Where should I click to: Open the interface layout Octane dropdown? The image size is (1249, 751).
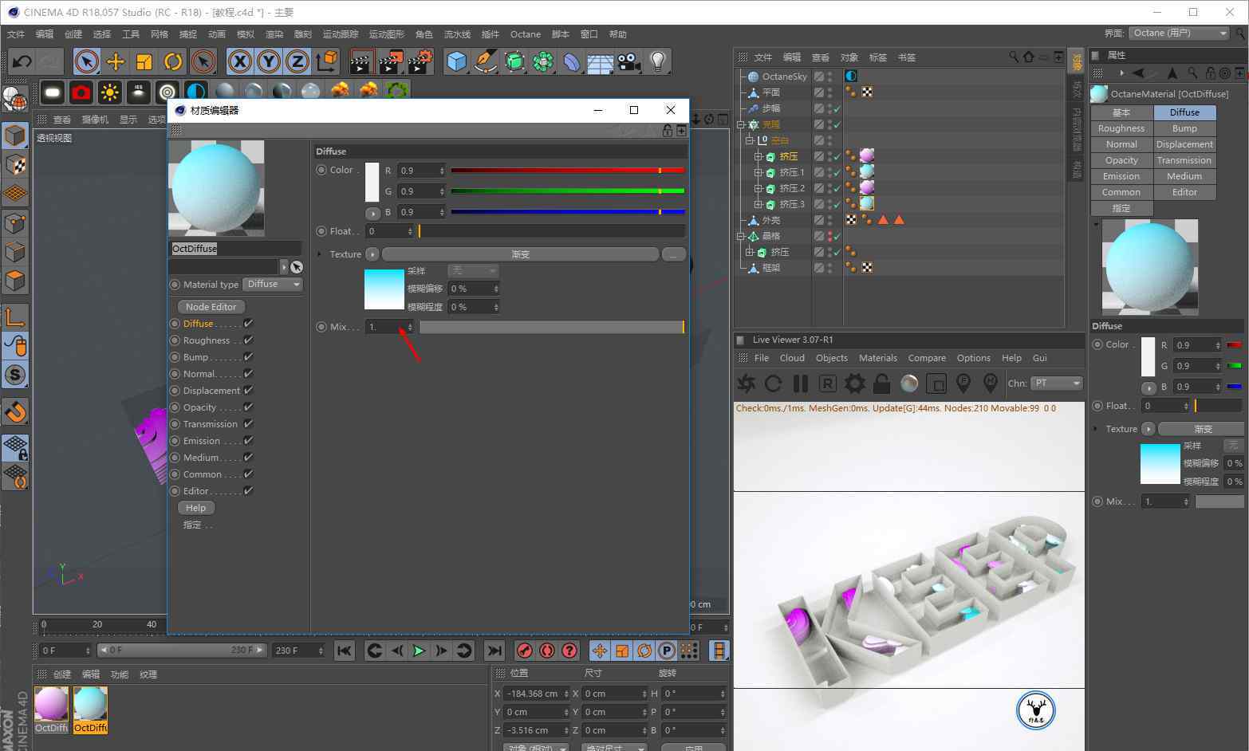tap(1179, 33)
